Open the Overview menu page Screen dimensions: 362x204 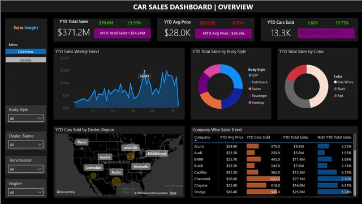point(25,52)
